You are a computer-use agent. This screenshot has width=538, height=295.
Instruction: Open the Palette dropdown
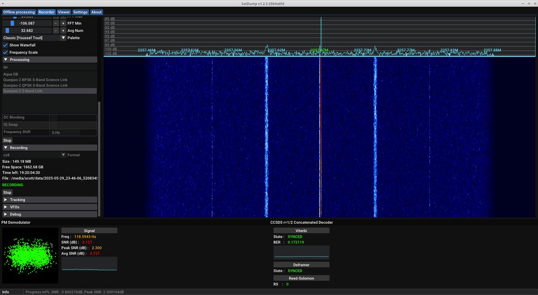click(x=35, y=38)
